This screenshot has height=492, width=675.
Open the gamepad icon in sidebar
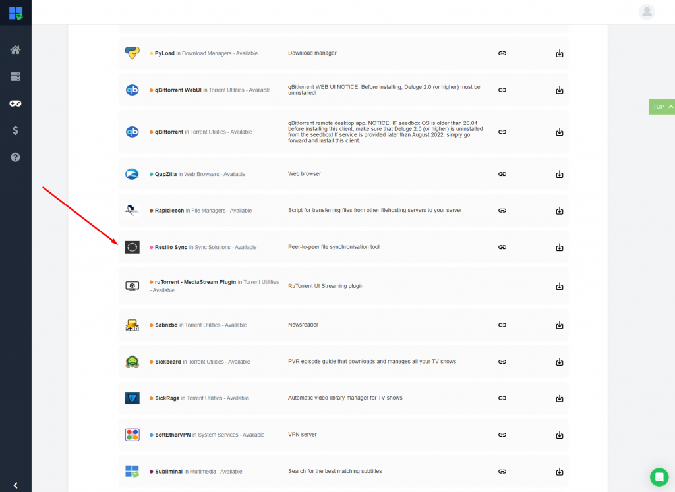pos(16,103)
